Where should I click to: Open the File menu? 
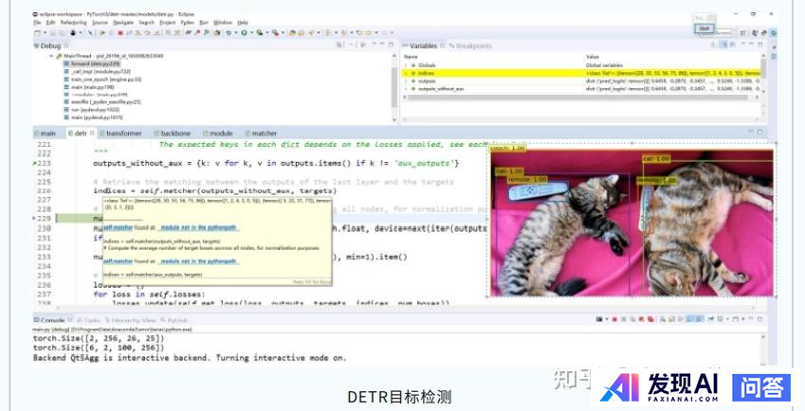36,23
